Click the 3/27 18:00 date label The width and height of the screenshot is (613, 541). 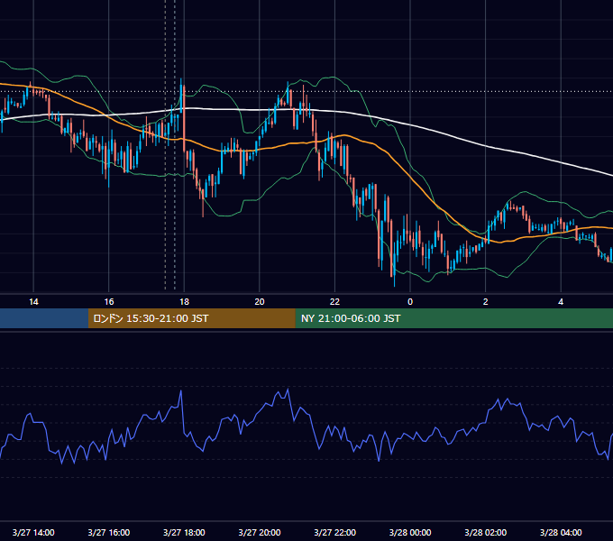coord(184,532)
